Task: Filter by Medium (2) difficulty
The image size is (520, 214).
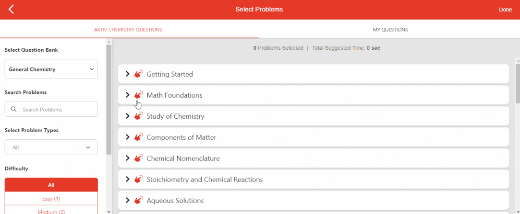Action: pyautogui.click(x=51, y=211)
